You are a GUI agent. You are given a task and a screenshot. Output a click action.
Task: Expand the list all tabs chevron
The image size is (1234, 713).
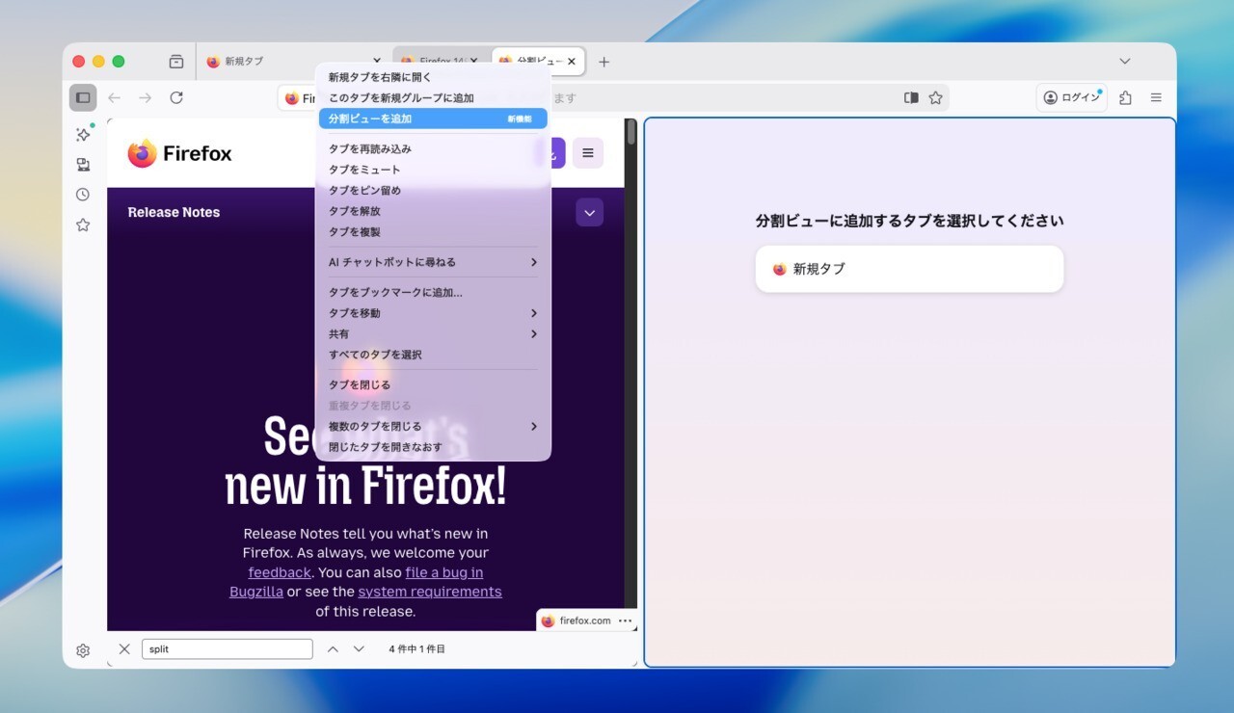[x=1124, y=61]
